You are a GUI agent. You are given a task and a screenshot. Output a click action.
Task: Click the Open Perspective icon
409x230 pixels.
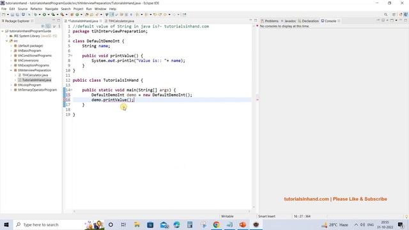coord(394,15)
